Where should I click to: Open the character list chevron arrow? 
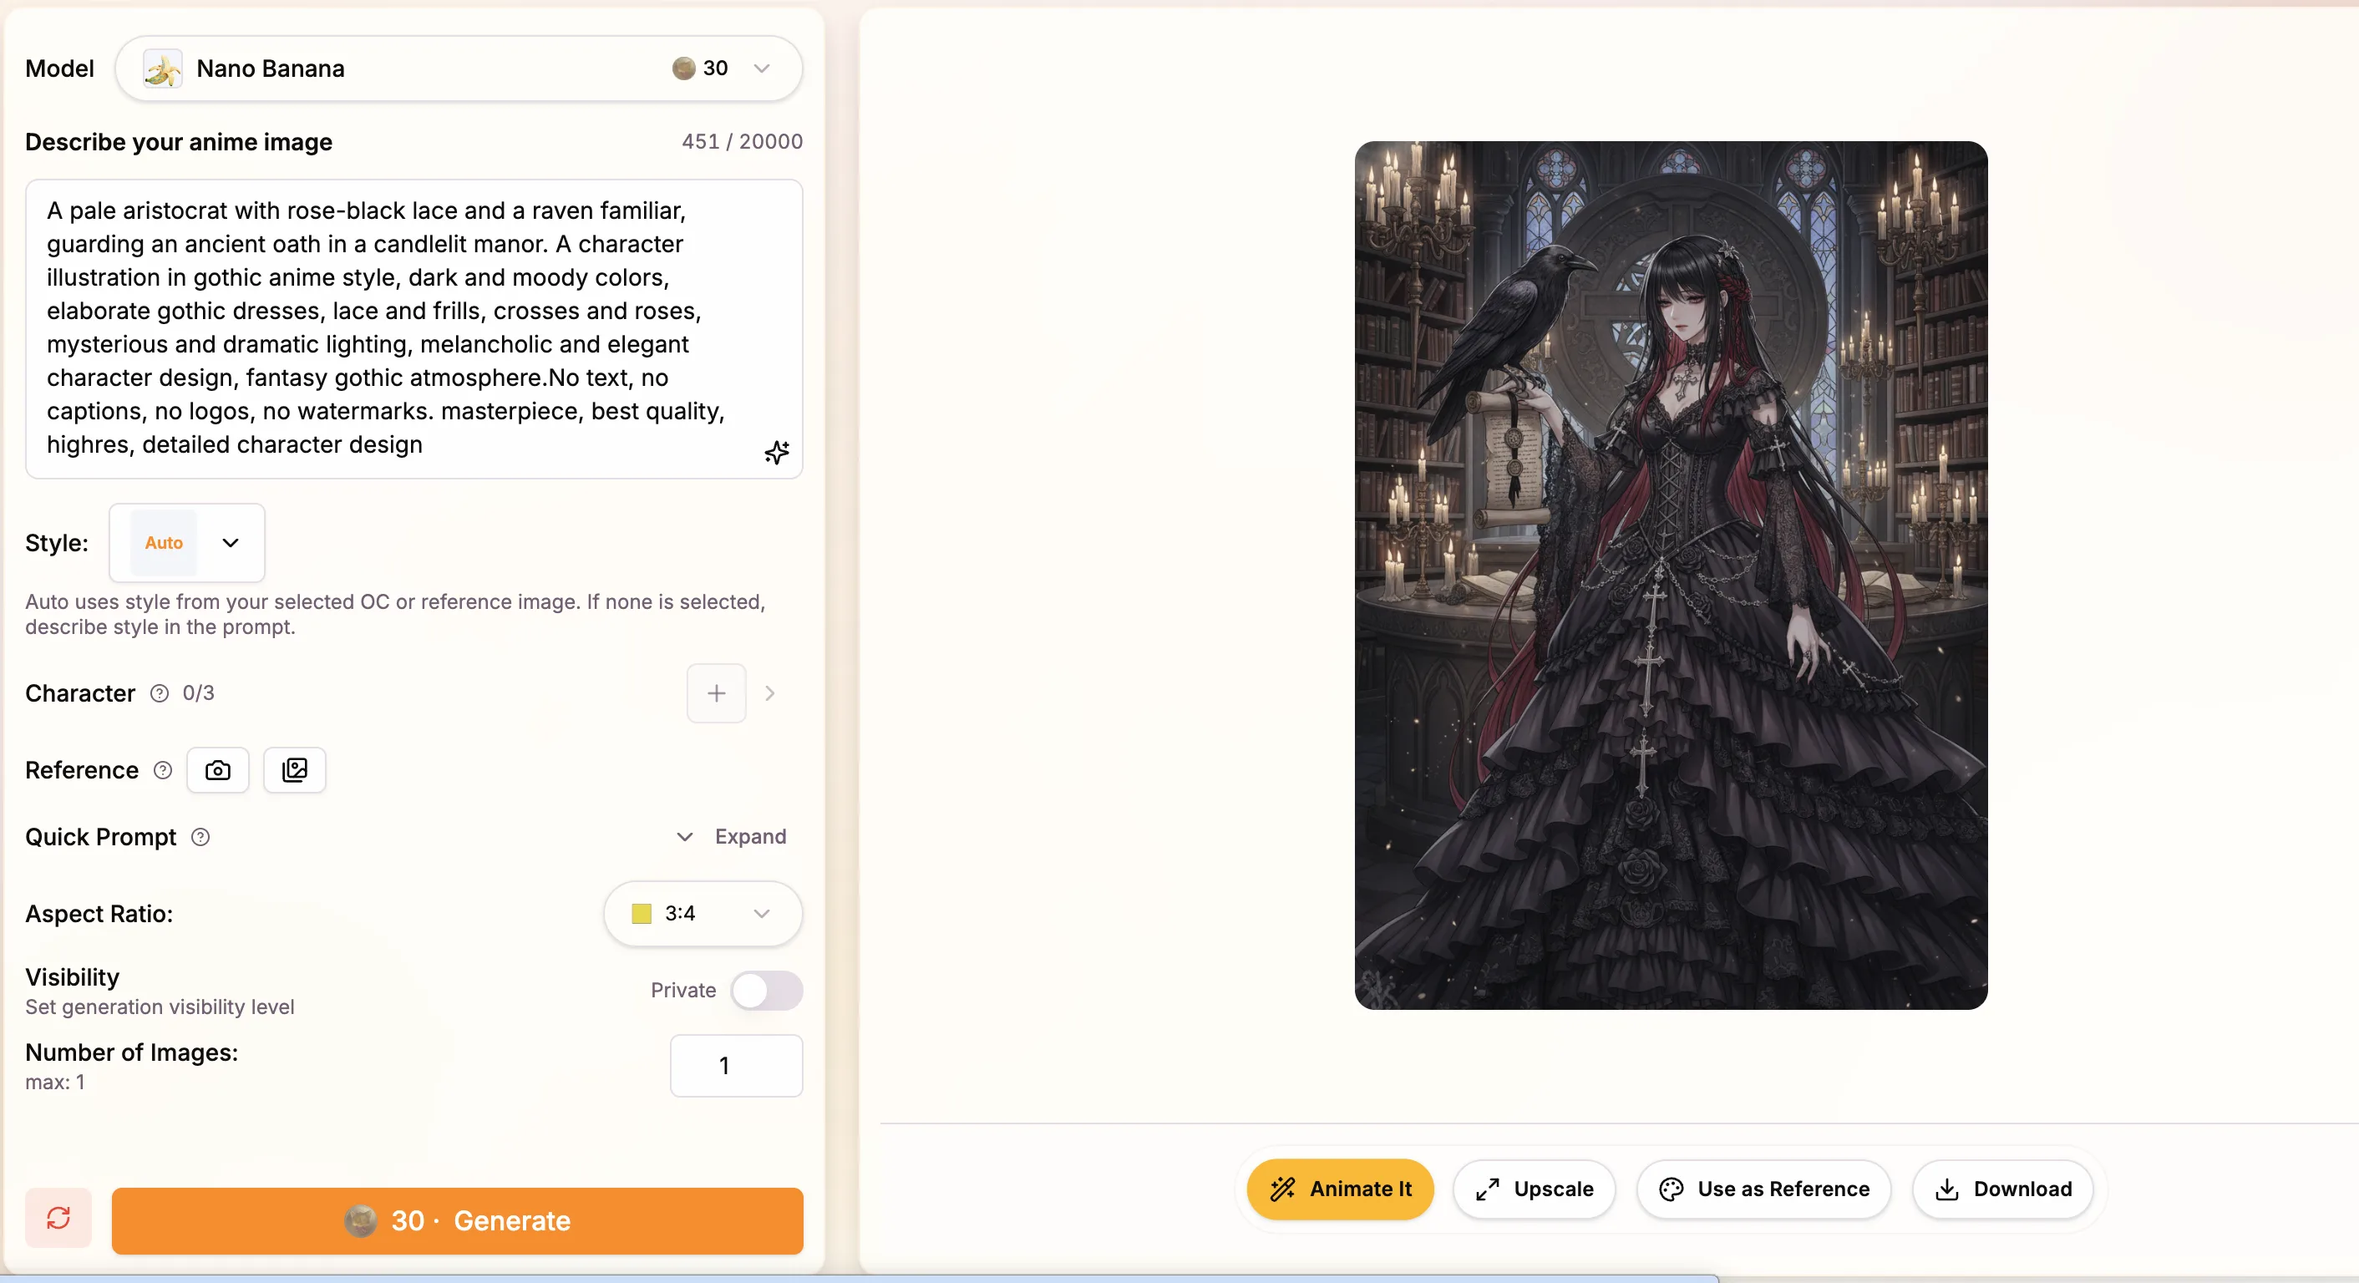[x=770, y=693]
